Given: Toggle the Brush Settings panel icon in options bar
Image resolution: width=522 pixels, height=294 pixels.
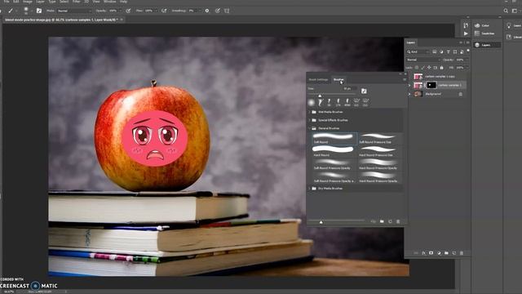Looking at the screenshot, I should (x=39, y=11).
